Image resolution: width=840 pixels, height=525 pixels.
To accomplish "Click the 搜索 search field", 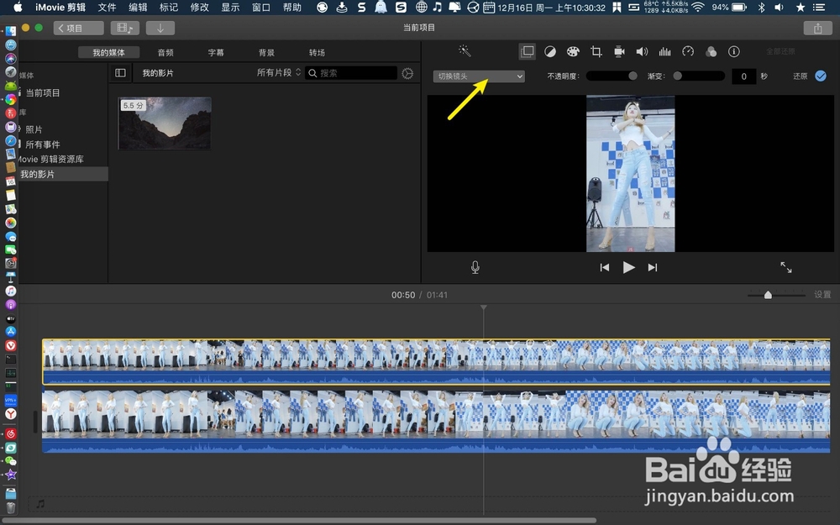I will 351,73.
